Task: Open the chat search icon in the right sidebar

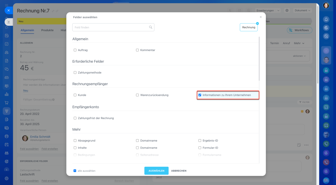Action: click(x=326, y=36)
